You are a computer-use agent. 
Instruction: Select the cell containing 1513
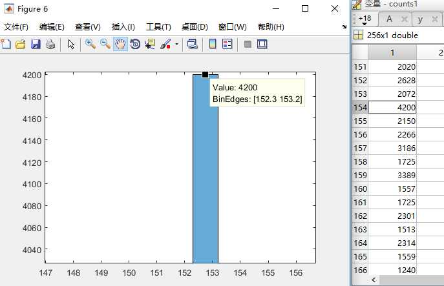[392, 230]
